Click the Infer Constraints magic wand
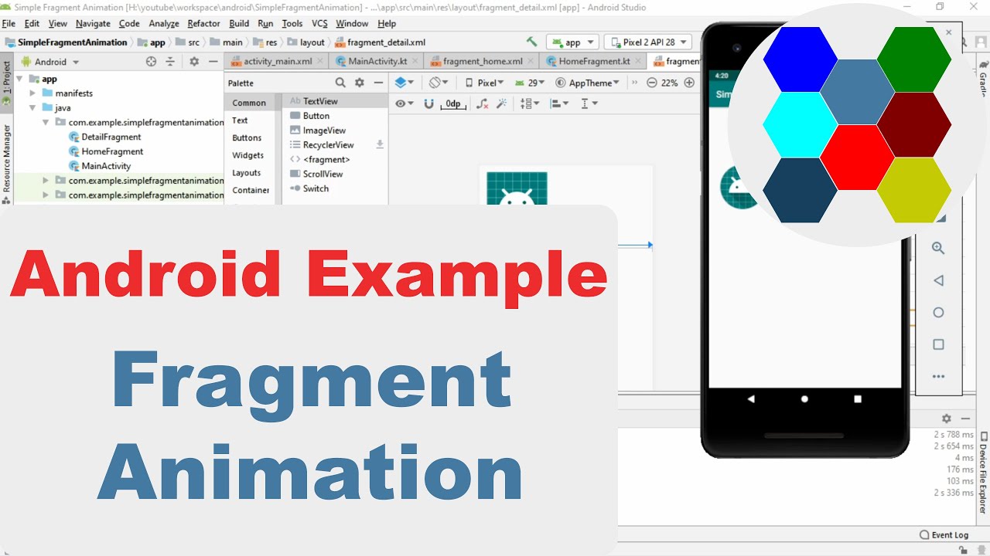The height and width of the screenshot is (556, 990). 501,103
